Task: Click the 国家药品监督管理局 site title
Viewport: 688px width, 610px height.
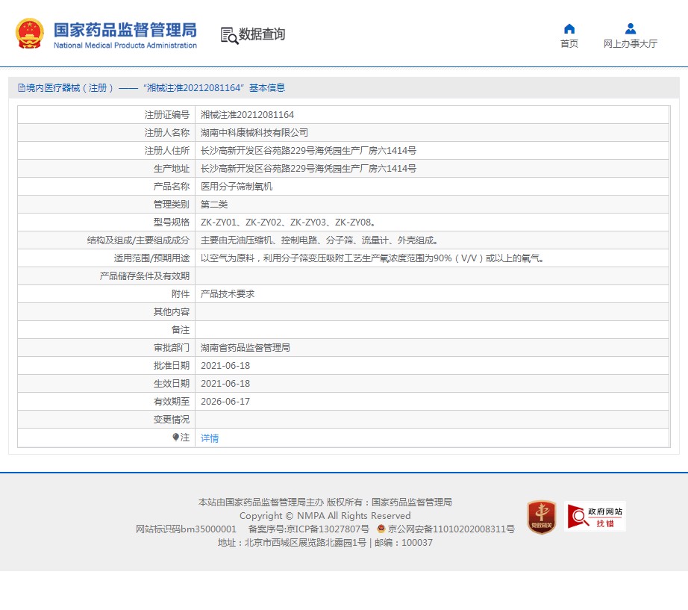Action: point(125,31)
